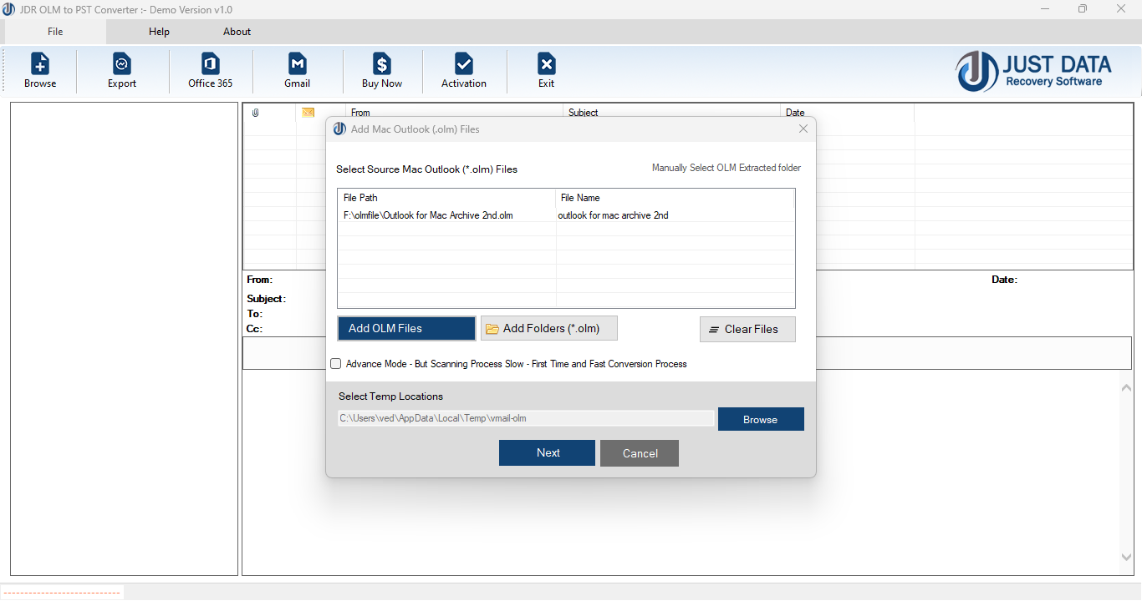Open the Activation tool
Image resolution: width=1142 pixels, height=601 pixels.
pyautogui.click(x=464, y=70)
